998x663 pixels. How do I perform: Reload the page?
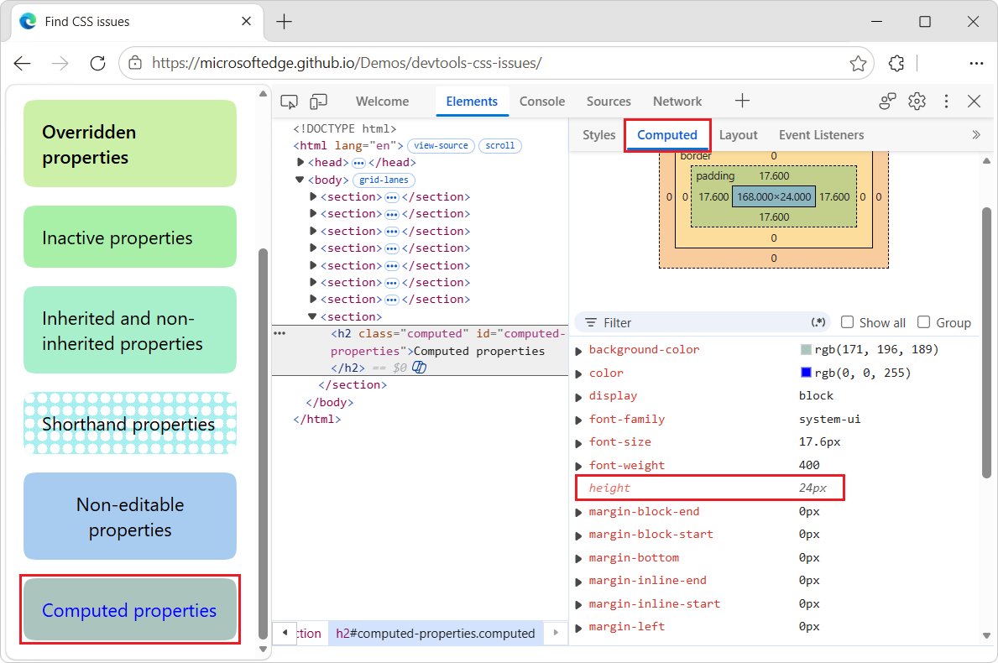(x=97, y=63)
